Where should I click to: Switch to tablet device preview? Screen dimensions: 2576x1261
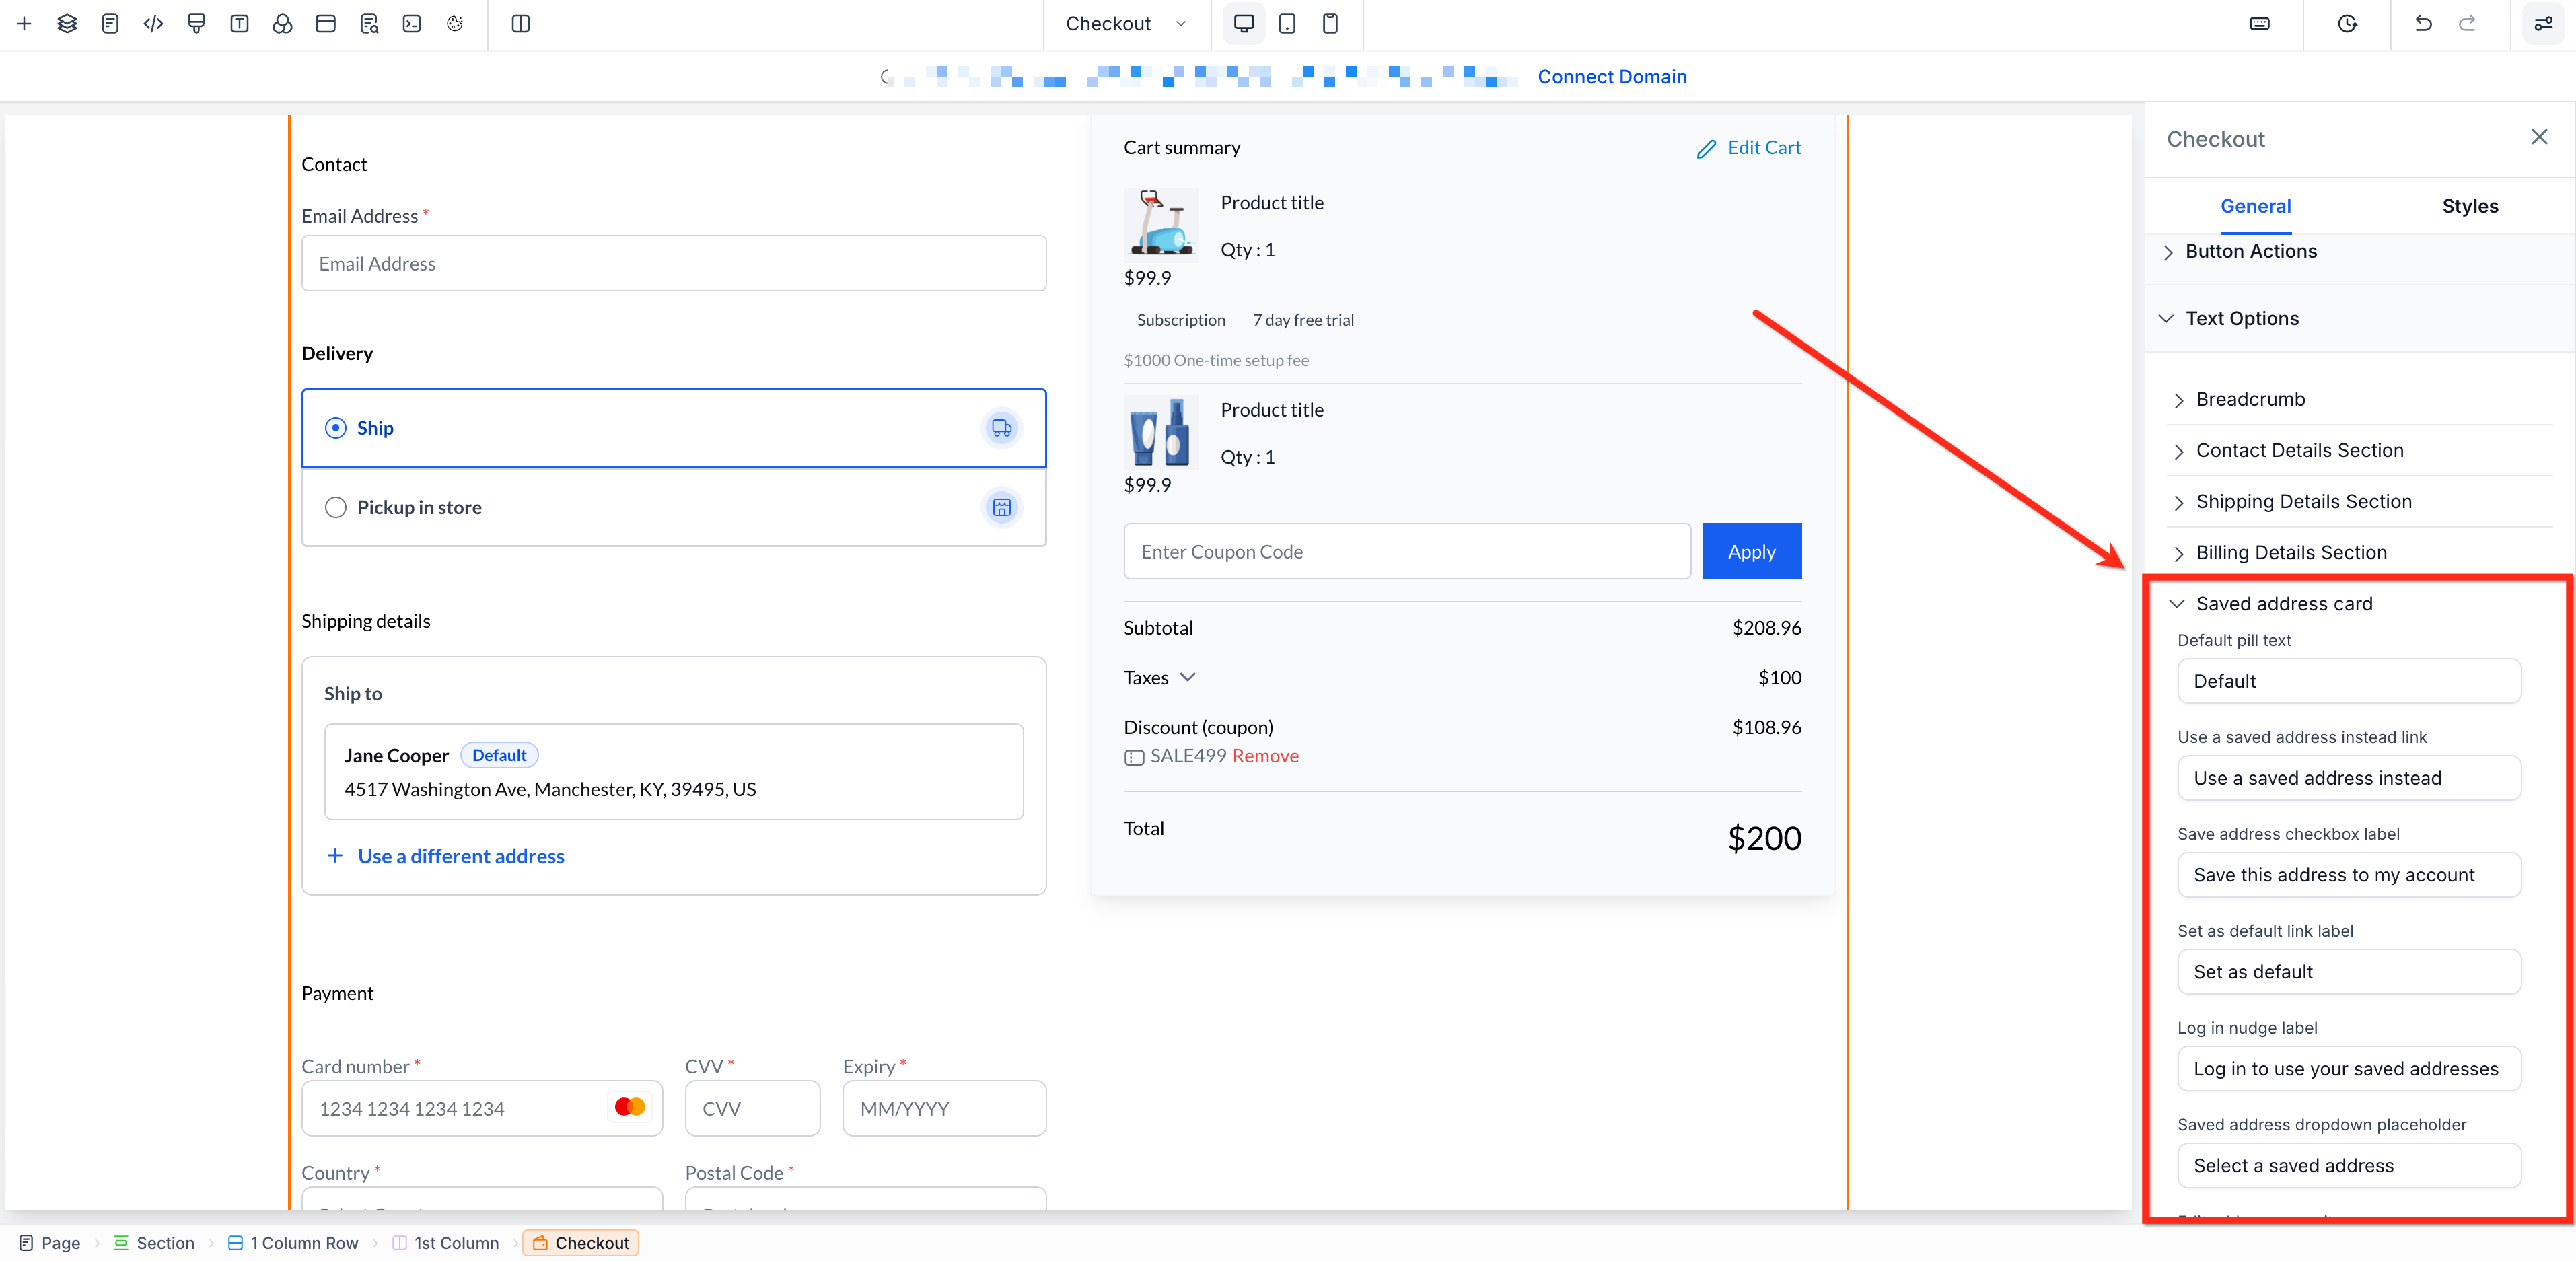pos(1287,23)
